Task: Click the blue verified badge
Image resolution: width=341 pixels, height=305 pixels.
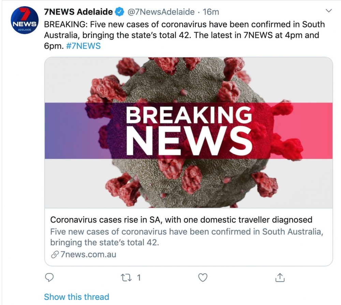Action: [119, 12]
